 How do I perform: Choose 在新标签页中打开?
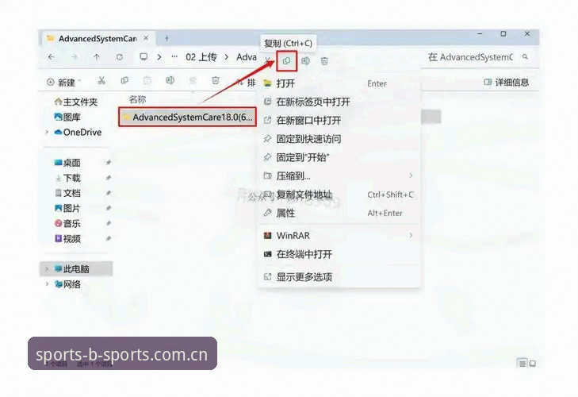click(x=339, y=102)
